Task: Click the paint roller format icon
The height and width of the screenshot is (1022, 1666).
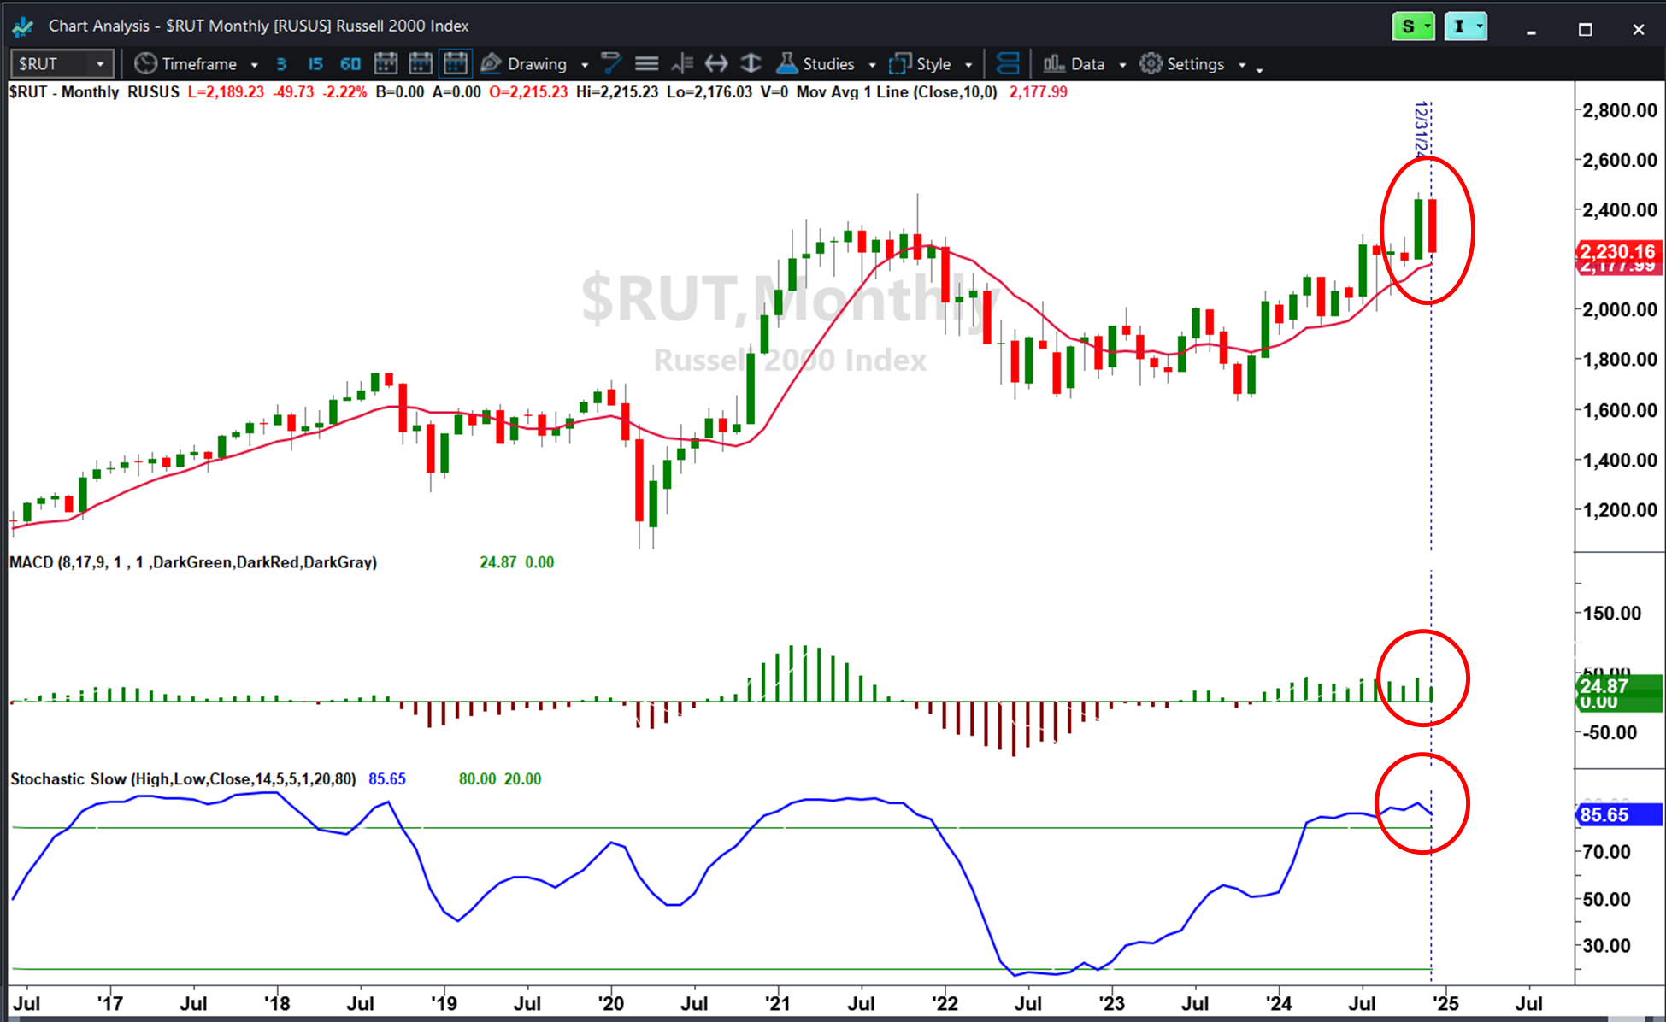Action: 611,63
